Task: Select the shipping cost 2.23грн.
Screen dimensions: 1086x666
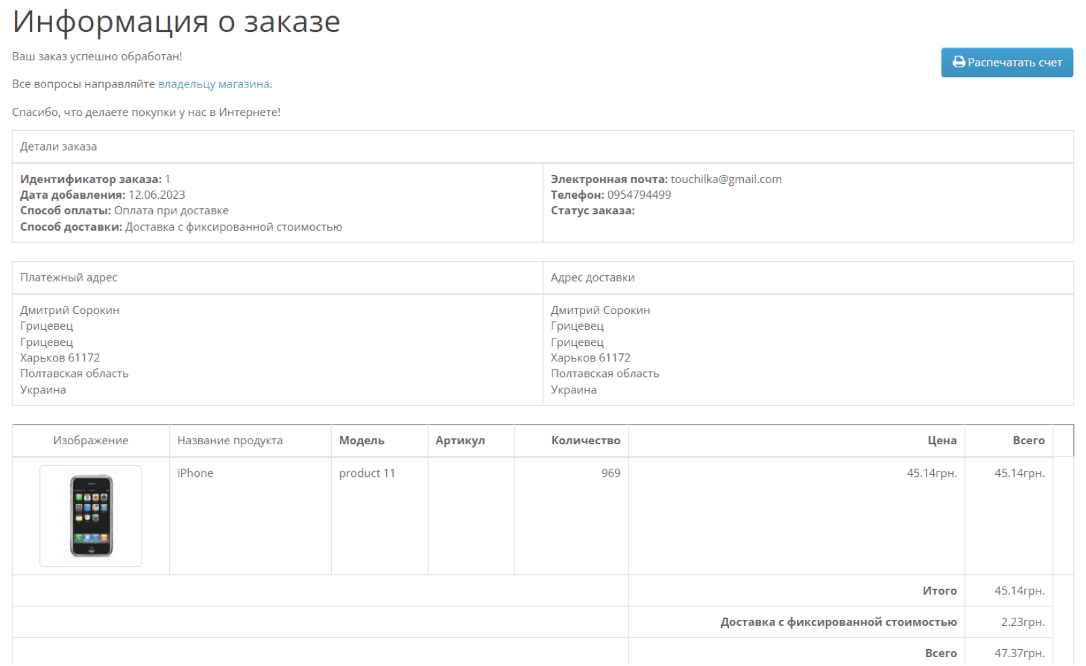Action: click(1023, 622)
